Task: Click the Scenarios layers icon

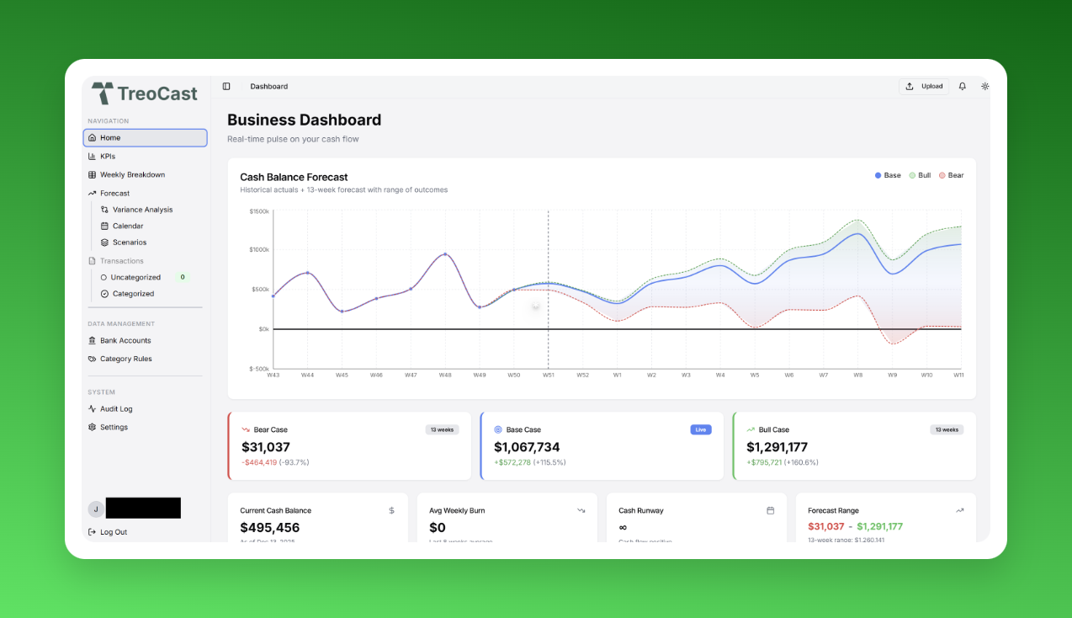Action: coord(104,242)
